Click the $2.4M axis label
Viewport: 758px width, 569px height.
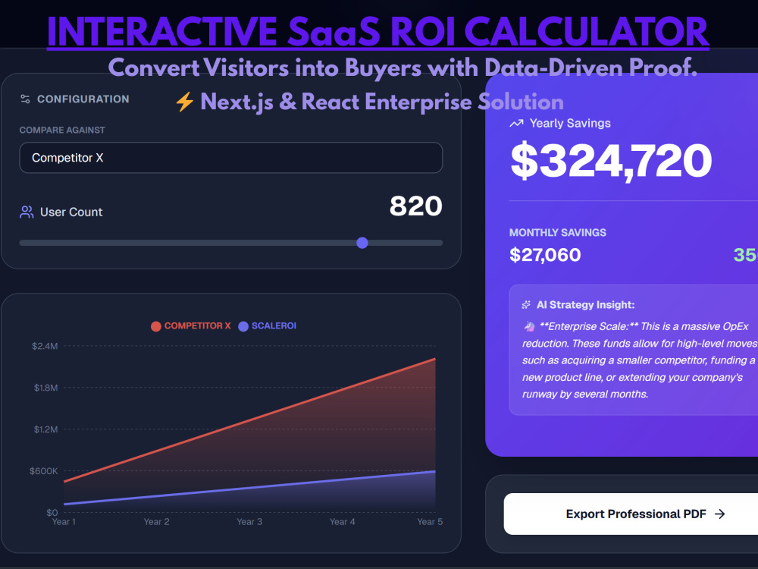pyautogui.click(x=45, y=346)
